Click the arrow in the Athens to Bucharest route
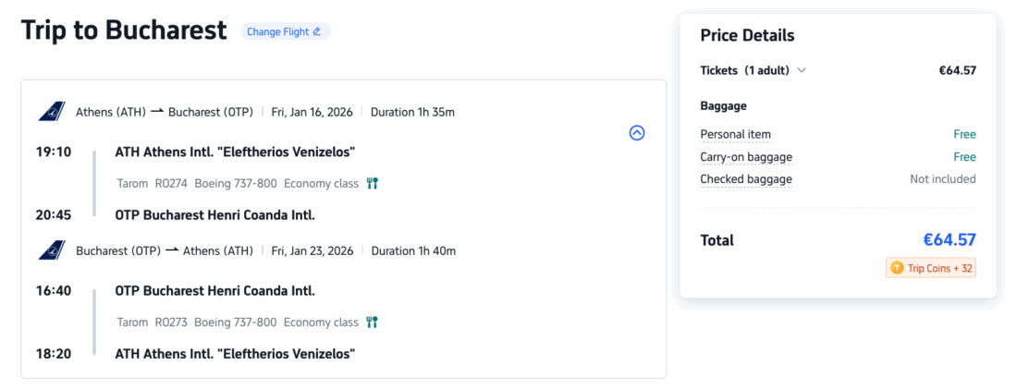1017x390 pixels. point(157,112)
